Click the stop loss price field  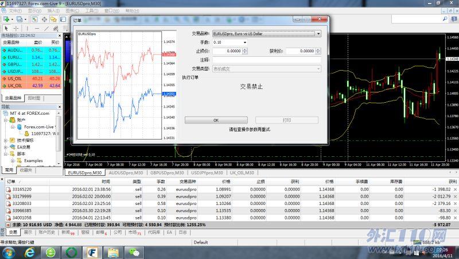(x=227, y=51)
